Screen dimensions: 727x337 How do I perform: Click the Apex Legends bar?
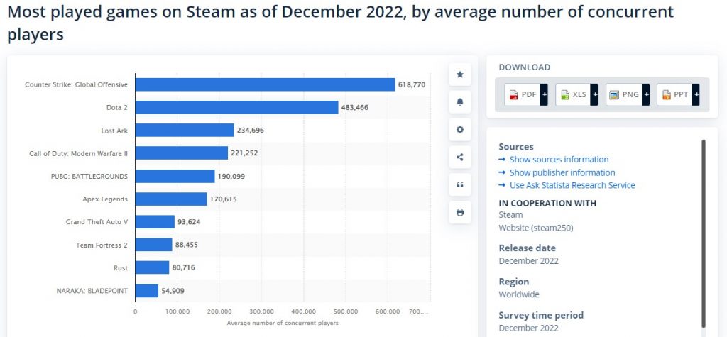pyautogui.click(x=171, y=199)
